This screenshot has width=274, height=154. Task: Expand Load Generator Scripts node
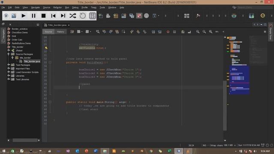click(x=9, y=72)
